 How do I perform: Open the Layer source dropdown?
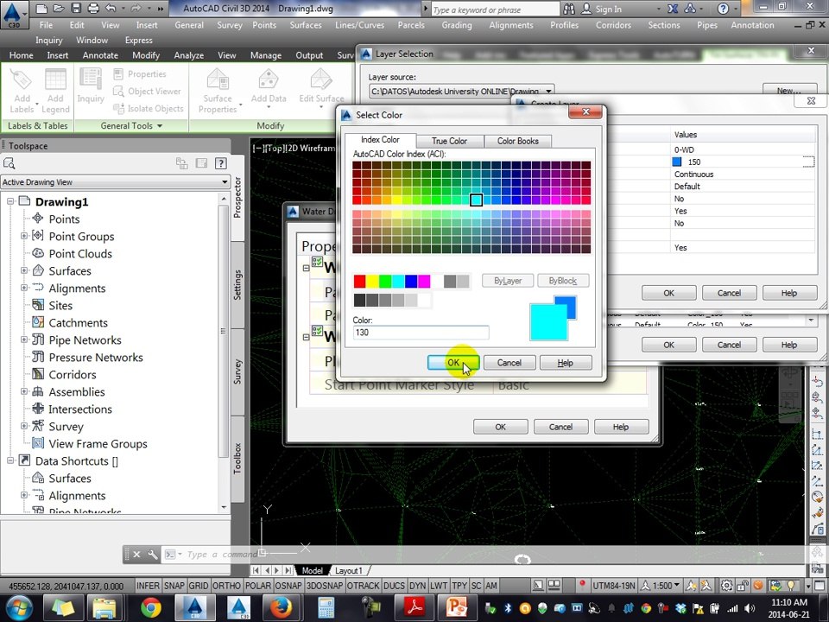click(x=549, y=91)
